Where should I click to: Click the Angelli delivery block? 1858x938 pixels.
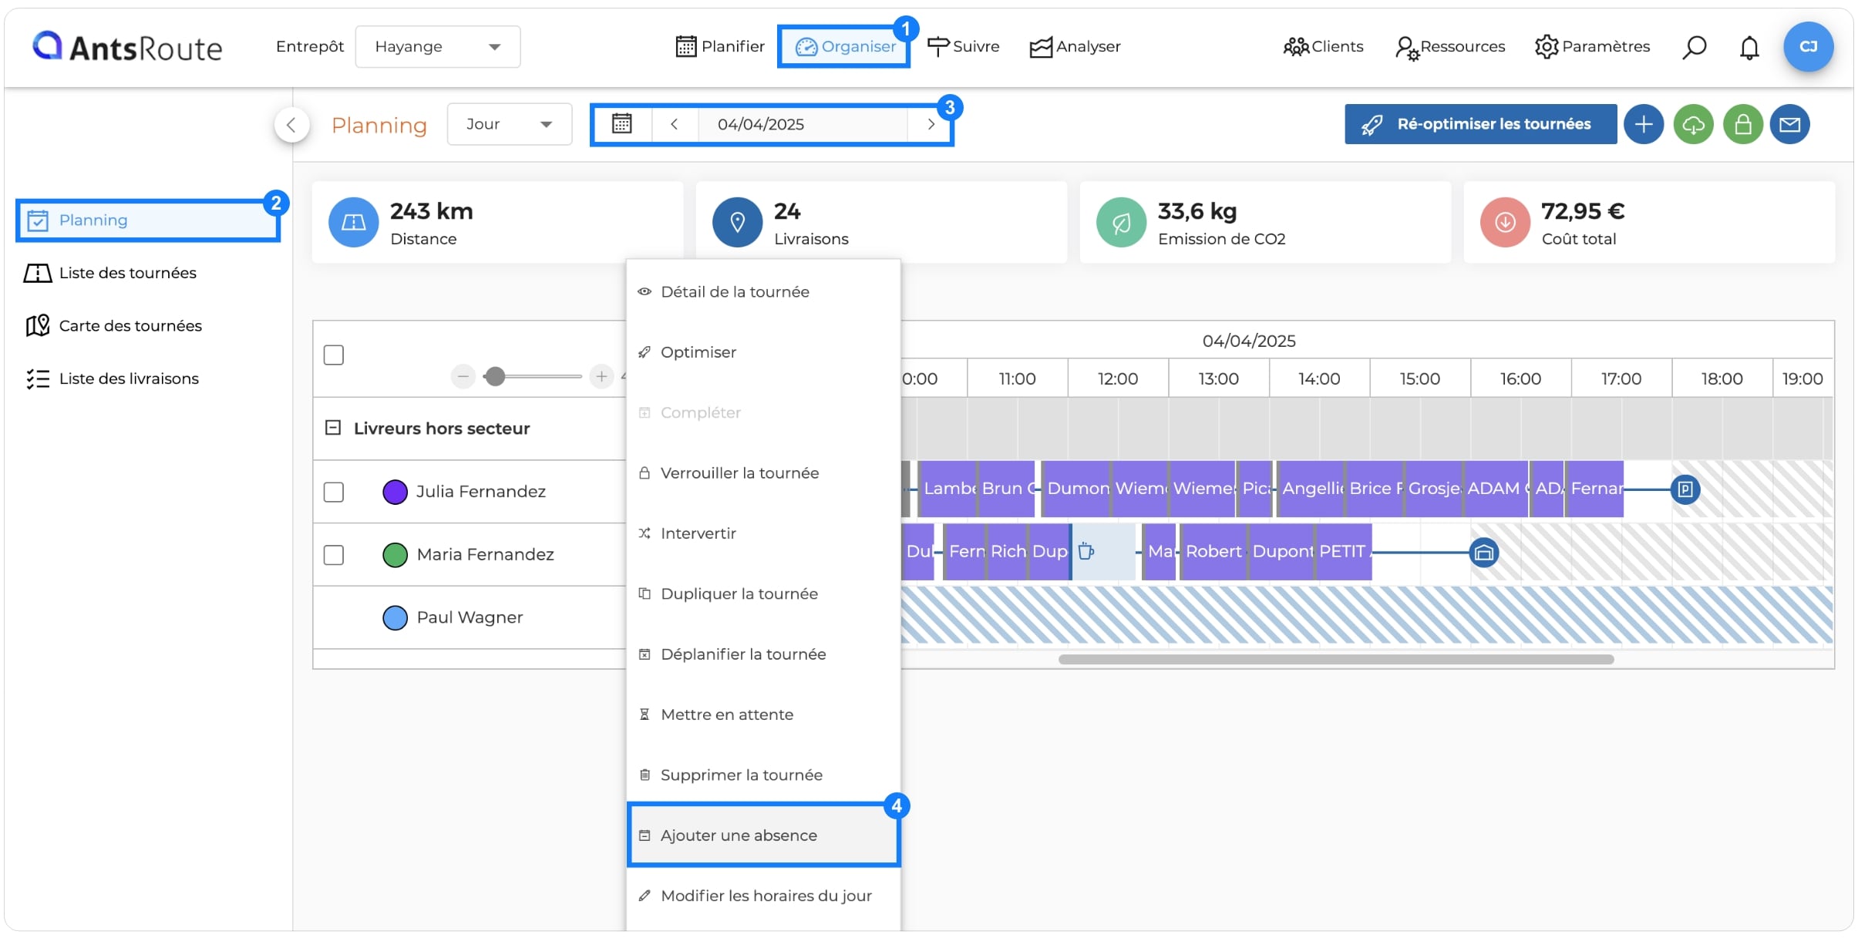pyautogui.click(x=1311, y=489)
